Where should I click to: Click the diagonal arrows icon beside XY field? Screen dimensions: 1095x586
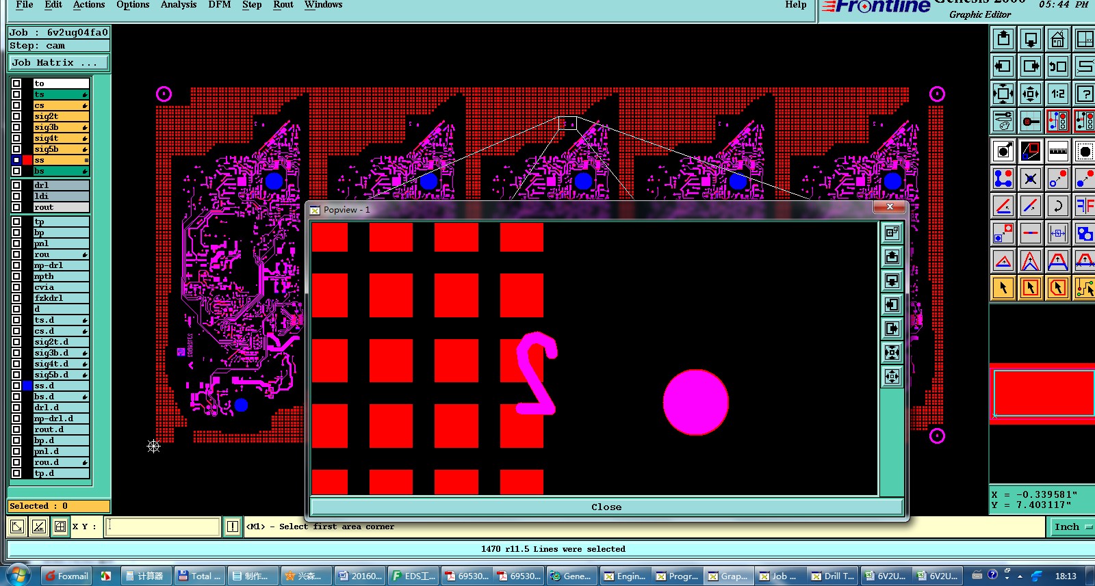17,527
